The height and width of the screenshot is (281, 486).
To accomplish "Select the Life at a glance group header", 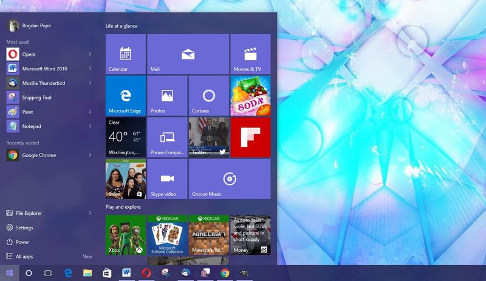I will click(122, 26).
